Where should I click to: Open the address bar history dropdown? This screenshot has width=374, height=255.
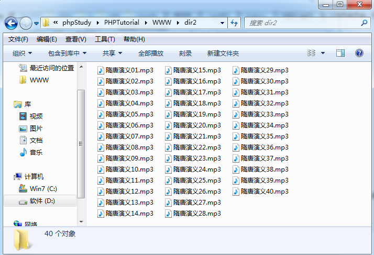pyautogui.click(x=223, y=23)
